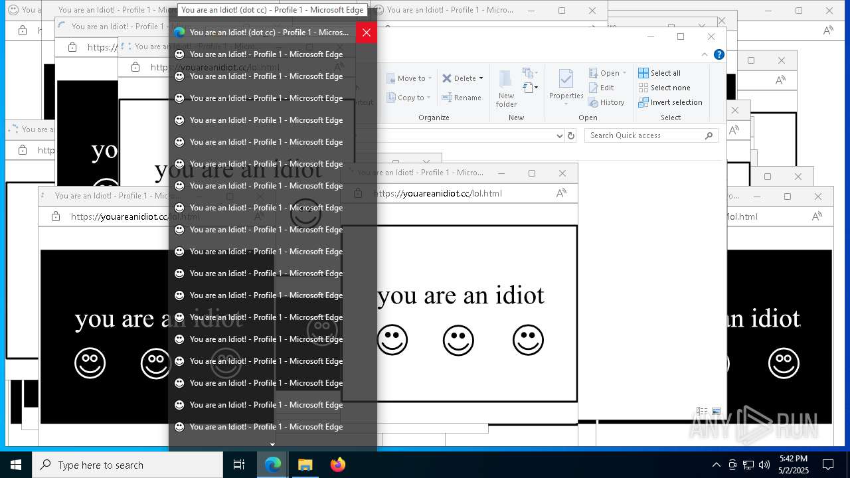
Task: Click the File Explorer taskbar icon
Action: [305, 465]
